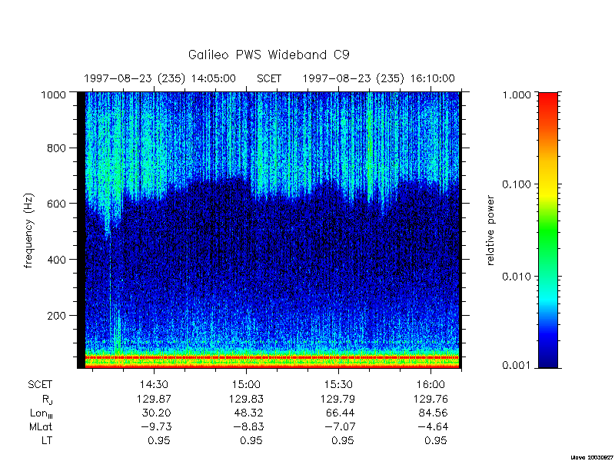The width and height of the screenshot is (615, 461).
Task: Click the red horizontal band near plot bottom
Action: 272,357
